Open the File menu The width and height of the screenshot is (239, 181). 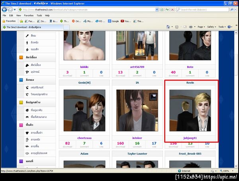pyautogui.click(x=4, y=16)
